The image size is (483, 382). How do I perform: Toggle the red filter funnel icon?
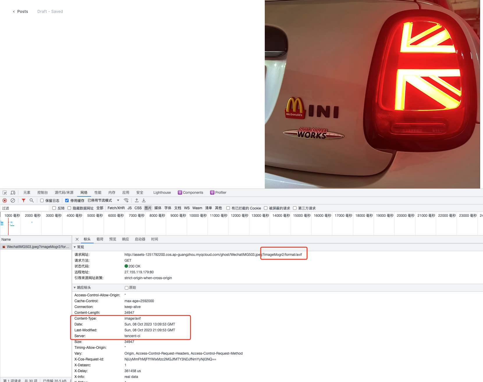coord(24,200)
